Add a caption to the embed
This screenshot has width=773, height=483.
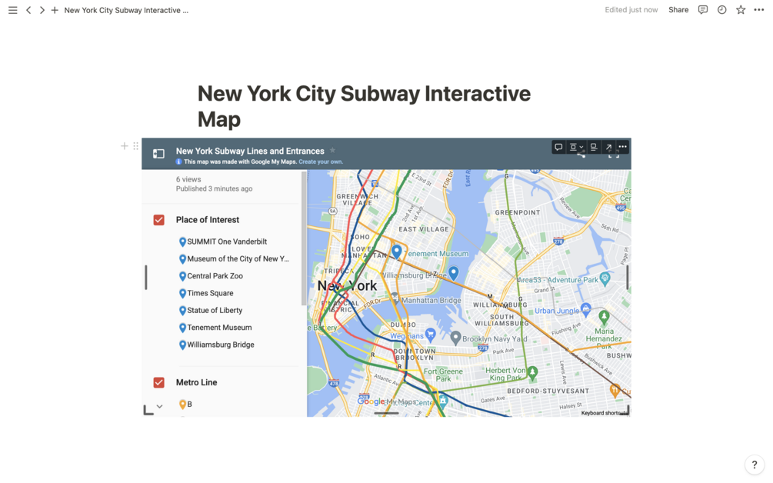tap(594, 147)
